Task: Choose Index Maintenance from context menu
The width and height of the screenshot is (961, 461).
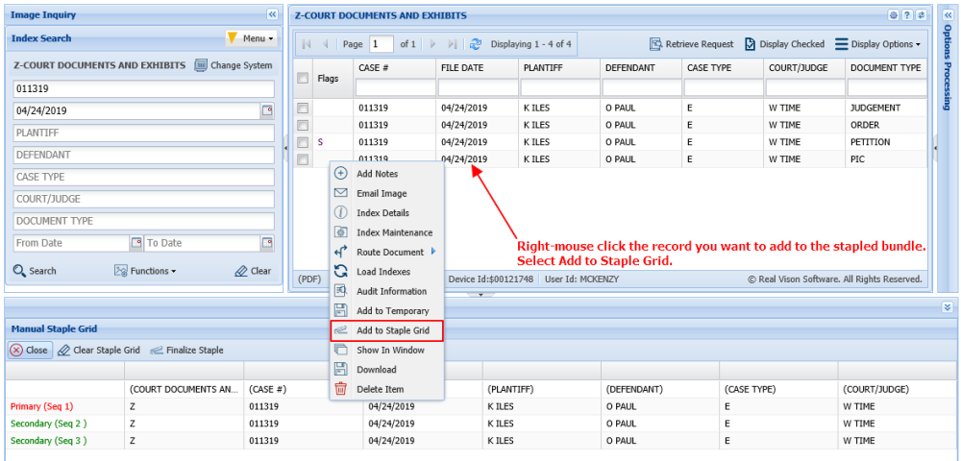Action: coord(394,232)
